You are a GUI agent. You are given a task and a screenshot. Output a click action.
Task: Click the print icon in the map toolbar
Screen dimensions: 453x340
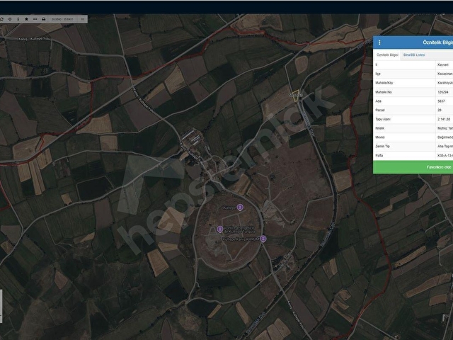(44, 19)
